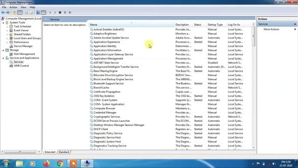
Task: Click the tree pane horizontal scrollbar
Action: tap(20, 152)
